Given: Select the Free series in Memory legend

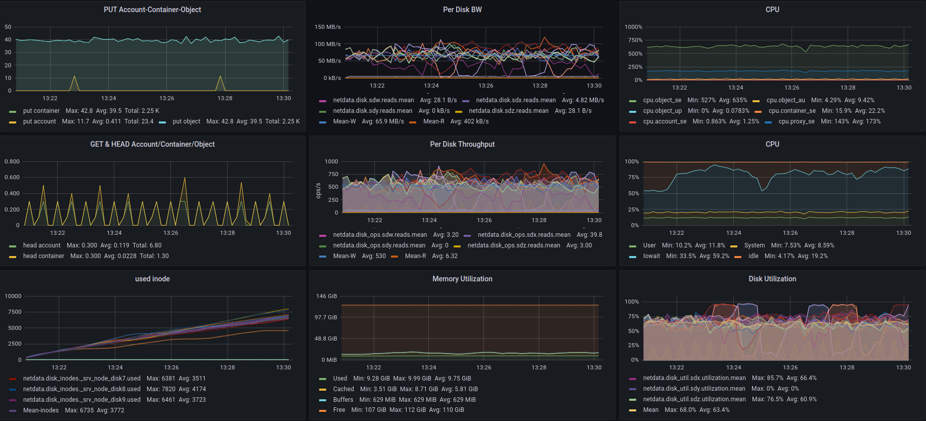Looking at the screenshot, I should [x=339, y=410].
